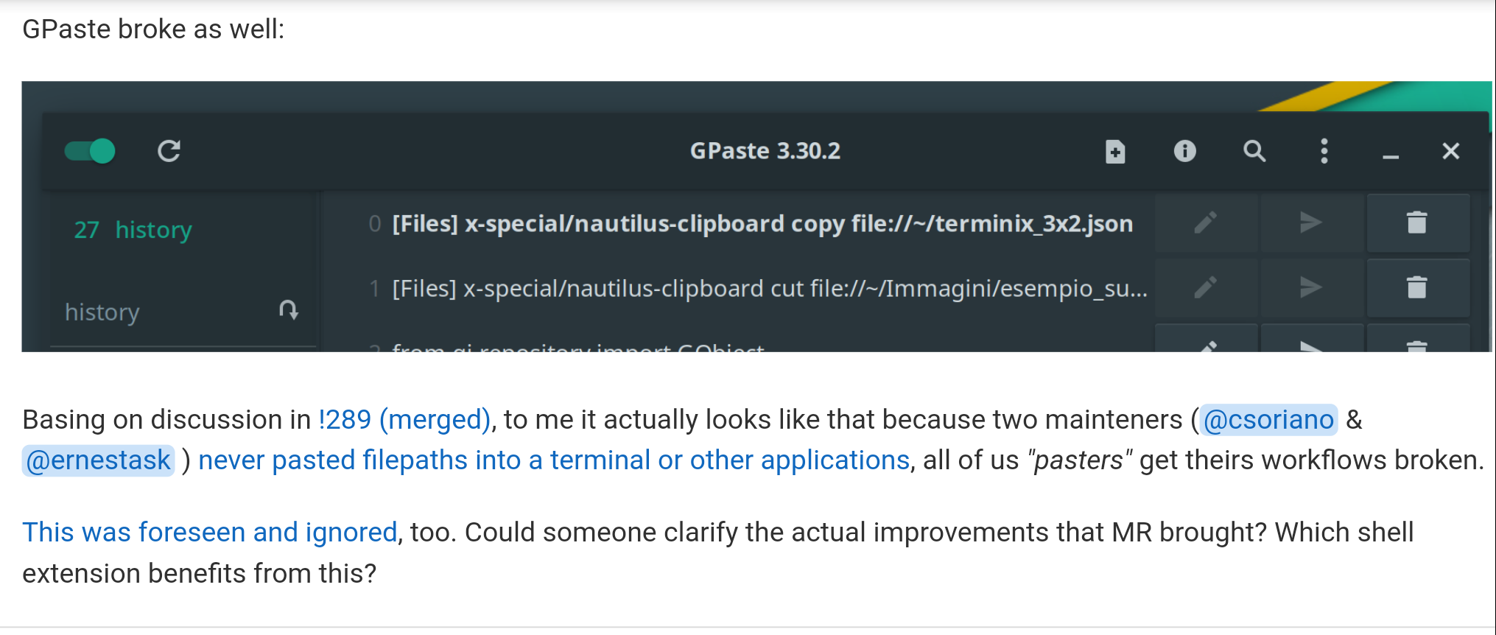Select the '27 history' sidebar item
The width and height of the screenshot is (1496, 635).
[x=133, y=230]
